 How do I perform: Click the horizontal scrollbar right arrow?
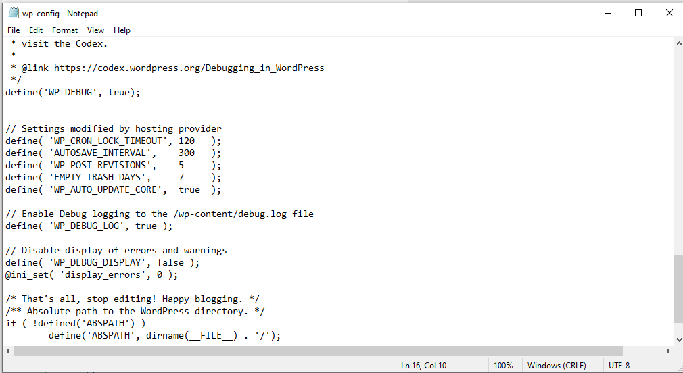[x=667, y=351]
